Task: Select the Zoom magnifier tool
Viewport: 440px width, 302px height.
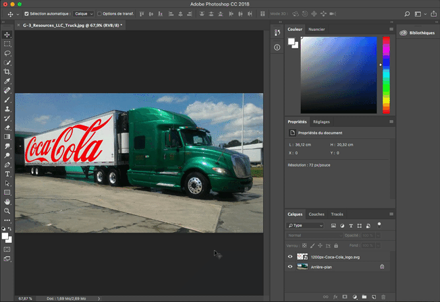Action: pyautogui.click(x=7, y=211)
